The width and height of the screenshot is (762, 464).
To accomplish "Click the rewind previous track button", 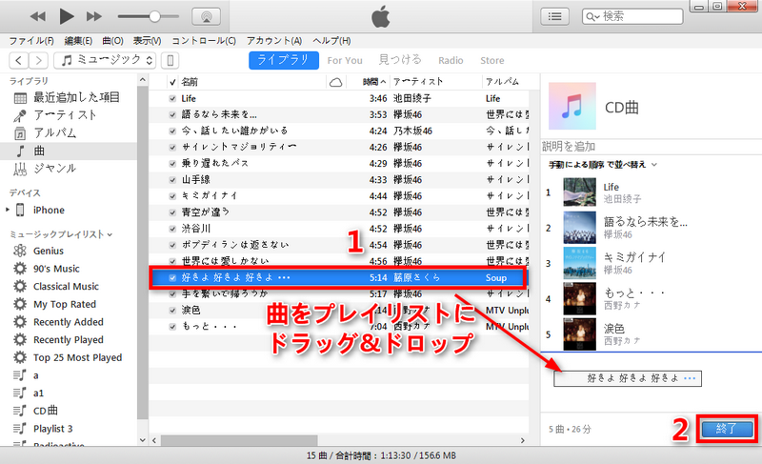I will click(37, 16).
